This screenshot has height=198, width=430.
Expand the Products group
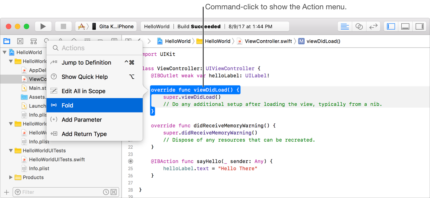(x=10, y=177)
